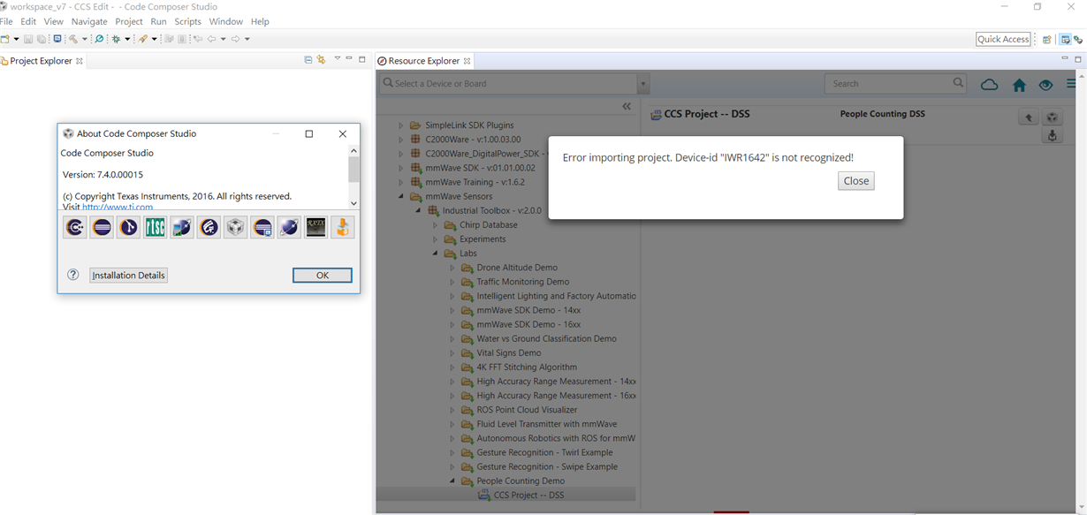The width and height of the screenshot is (1087, 515).
Task: Expand the SimpleLink SDK Plugins node
Action: pyautogui.click(x=400, y=125)
